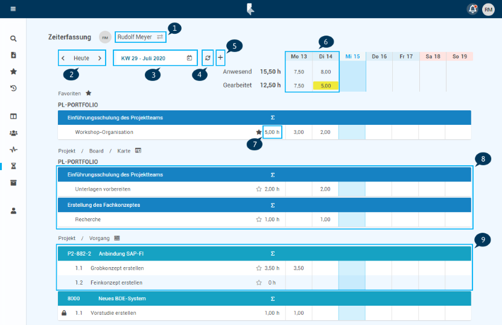Star the Grobkonzept erstellen task
The image size is (502, 325).
259,268
